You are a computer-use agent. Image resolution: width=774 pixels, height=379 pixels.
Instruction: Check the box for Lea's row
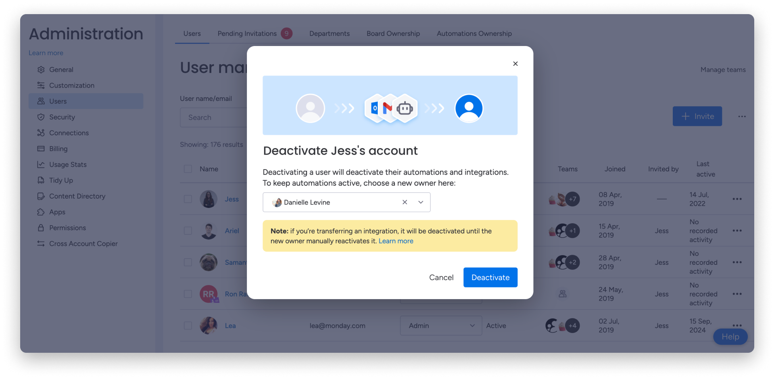(188, 325)
